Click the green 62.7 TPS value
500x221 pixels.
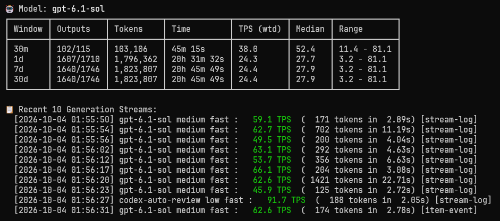point(272,130)
